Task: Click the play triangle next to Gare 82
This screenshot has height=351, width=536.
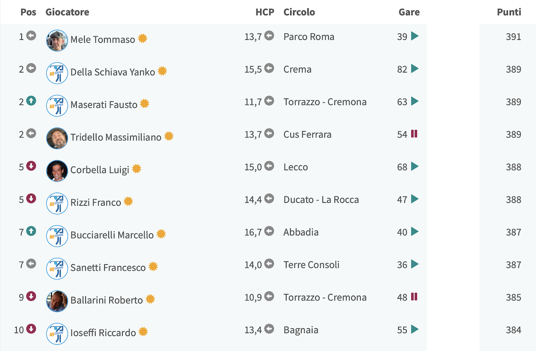Action: click(415, 69)
